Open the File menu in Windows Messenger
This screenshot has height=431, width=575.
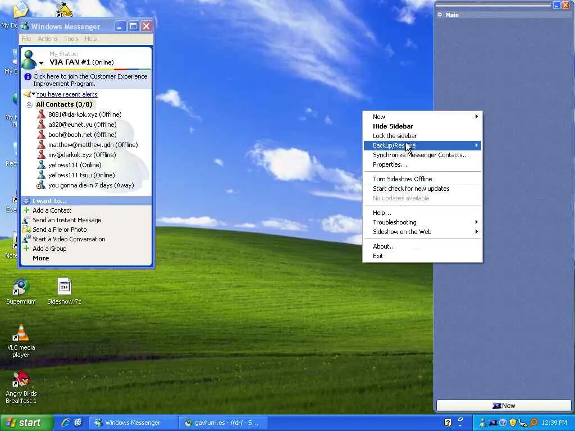coord(26,39)
